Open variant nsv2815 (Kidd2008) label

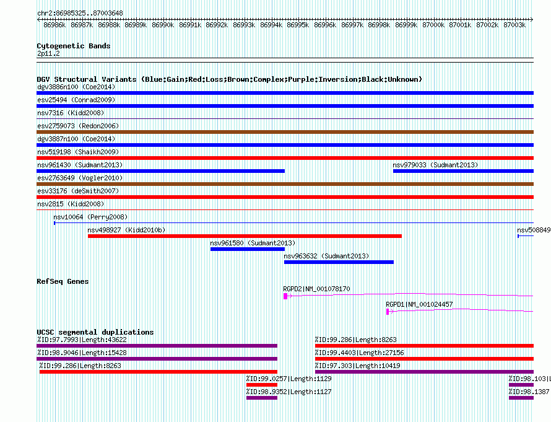click(x=71, y=204)
